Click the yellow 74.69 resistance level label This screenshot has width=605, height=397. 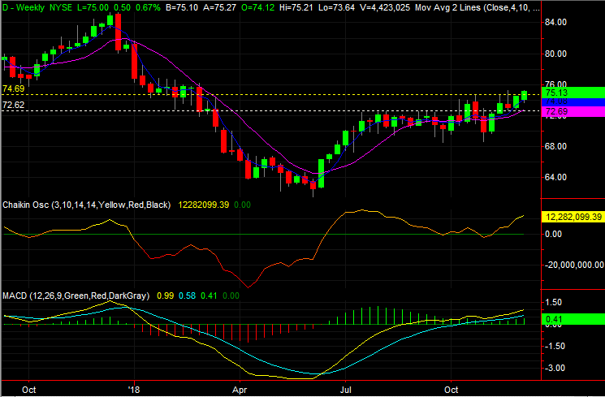pos(14,88)
